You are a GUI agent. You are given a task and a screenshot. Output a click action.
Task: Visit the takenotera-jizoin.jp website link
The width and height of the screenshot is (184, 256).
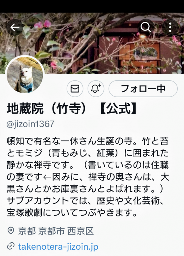click(x=58, y=247)
